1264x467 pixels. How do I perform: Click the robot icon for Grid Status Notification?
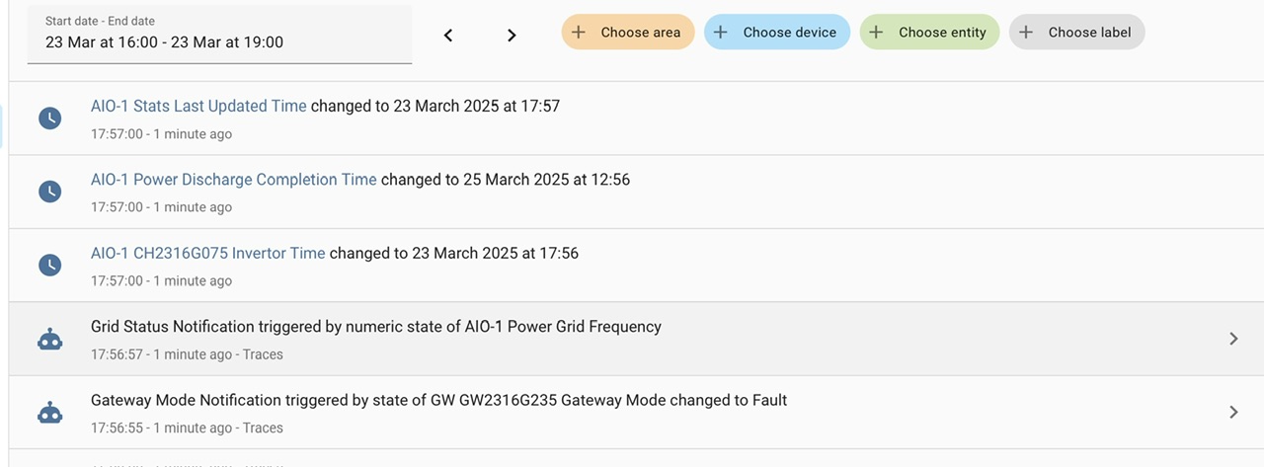(x=49, y=339)
